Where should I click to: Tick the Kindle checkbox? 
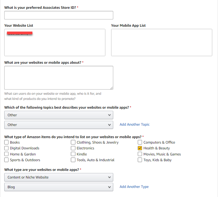pos(73,154)
